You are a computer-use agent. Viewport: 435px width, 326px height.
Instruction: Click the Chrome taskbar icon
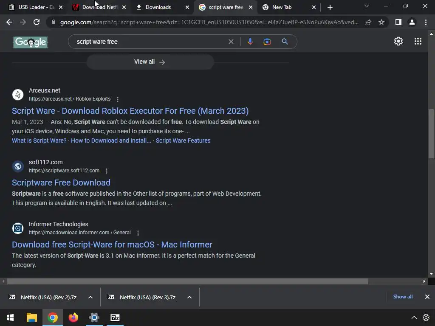pos(52,318)
